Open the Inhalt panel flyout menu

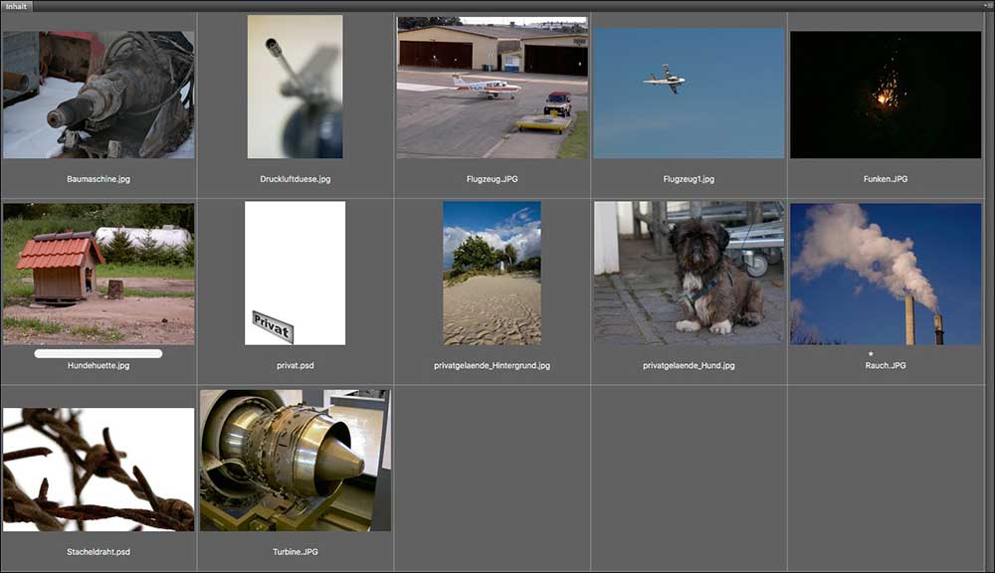[x=987, y=6]
